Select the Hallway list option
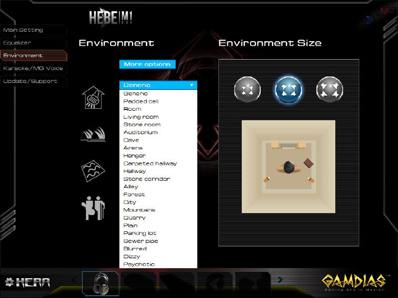Viewport: 398px width, 298px height. (158, 171)
